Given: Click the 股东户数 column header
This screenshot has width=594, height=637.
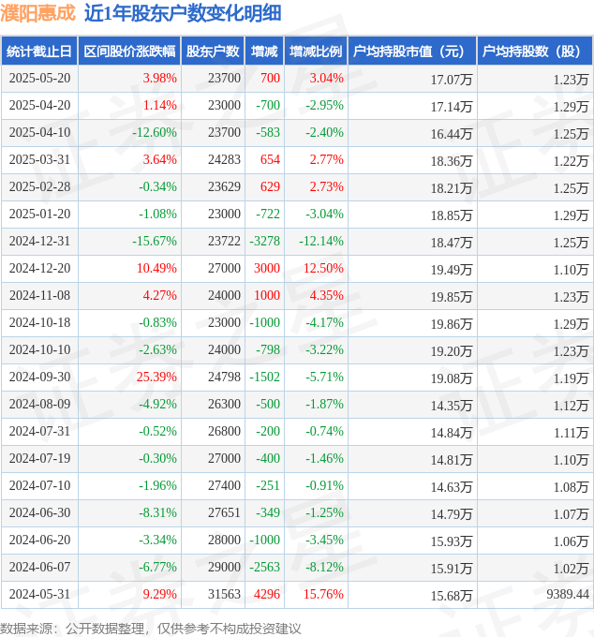Looking at the screenshot, I should pos(213,52).
